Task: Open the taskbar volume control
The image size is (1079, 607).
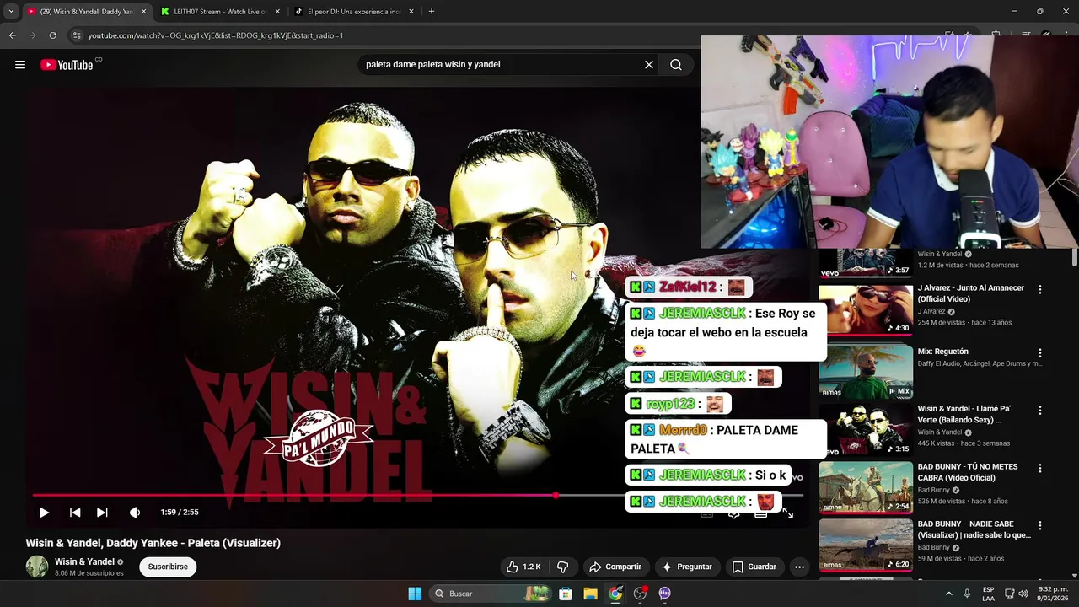Action: click(1023, 594)
